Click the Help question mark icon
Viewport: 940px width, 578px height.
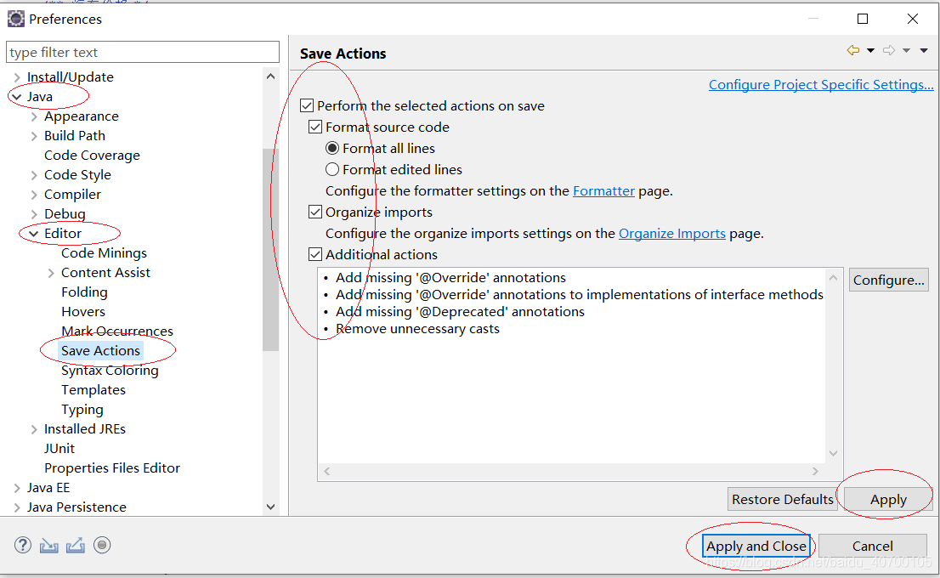(x=22, y=545)
